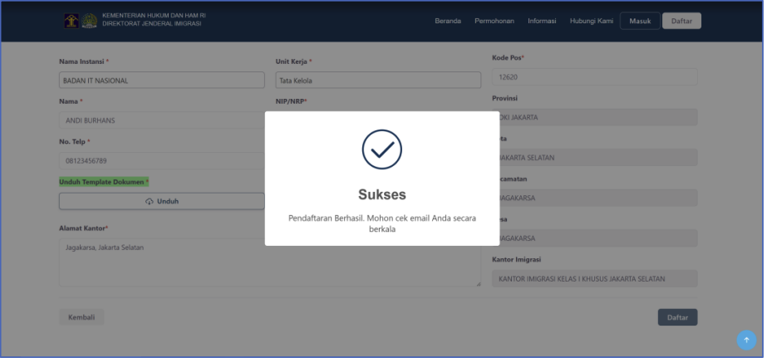
Task: Open the Hubungi Kami menu
Action: click(x=592, y=21)
